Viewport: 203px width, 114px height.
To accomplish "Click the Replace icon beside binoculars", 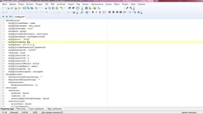I will (x=90, y=8).
